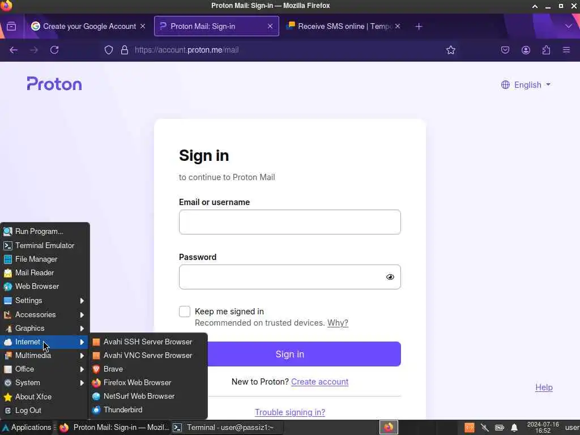Open the extensions puzzle icon

[546, 50]
